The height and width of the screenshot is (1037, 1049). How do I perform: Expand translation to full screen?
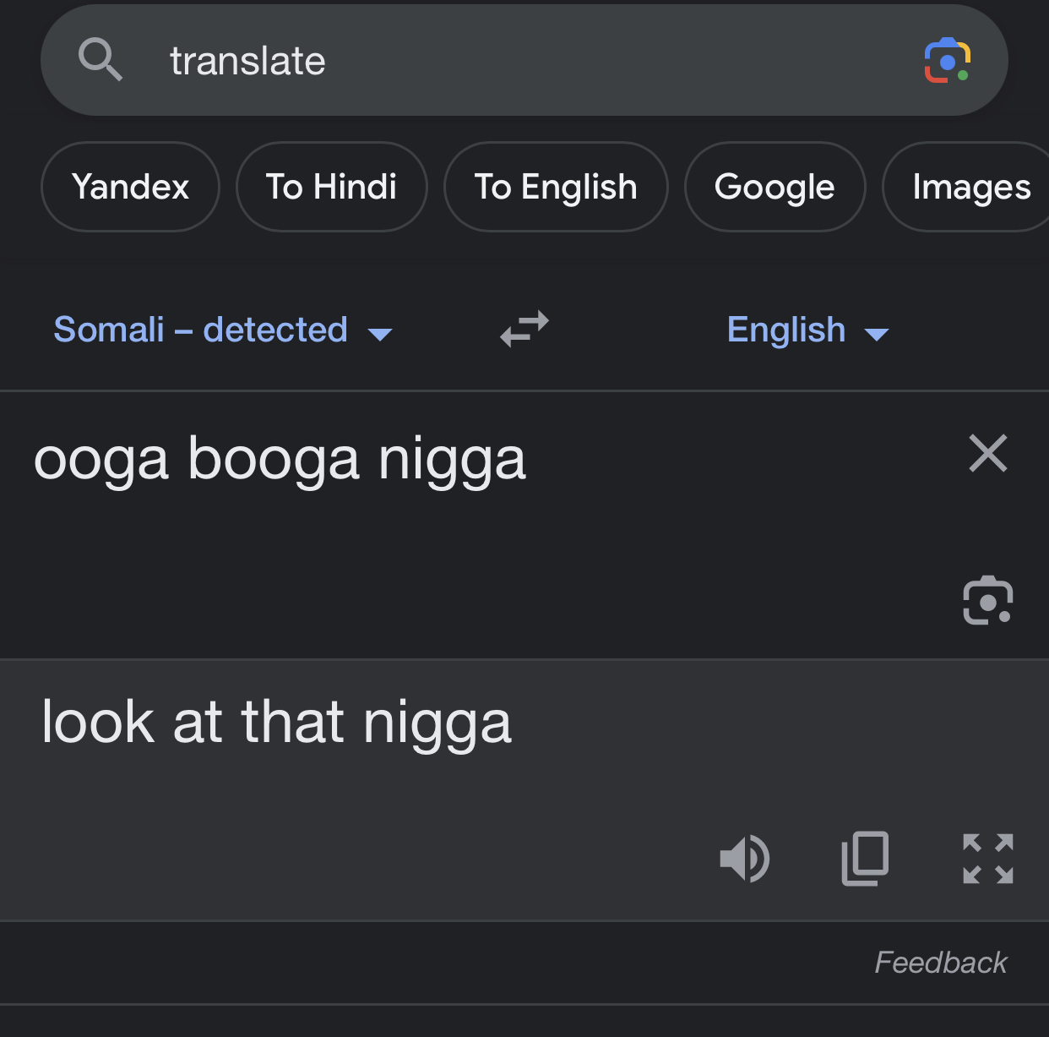(988, 859)
